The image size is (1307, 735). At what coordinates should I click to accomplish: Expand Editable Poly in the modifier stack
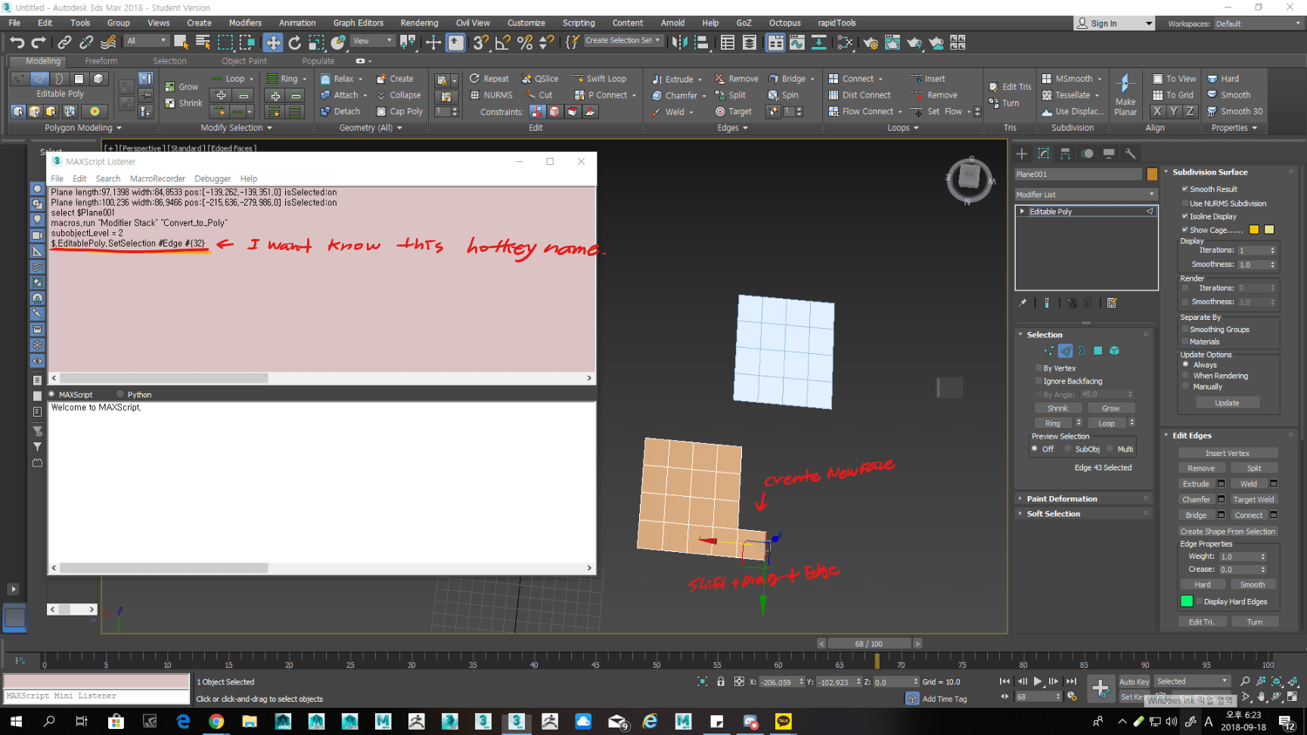click(1023, 212)
